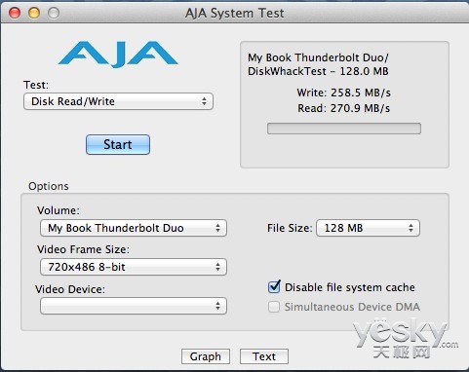
Task: Click the Options section label
Action: 49,186
